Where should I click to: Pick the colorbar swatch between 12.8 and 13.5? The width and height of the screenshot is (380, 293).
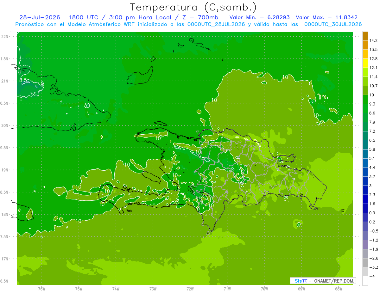click(365, 54)
